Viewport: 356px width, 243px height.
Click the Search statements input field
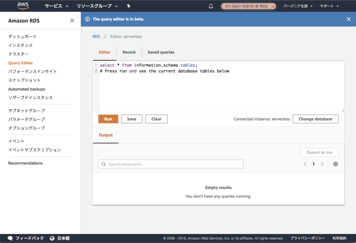(x=171, y=164)
